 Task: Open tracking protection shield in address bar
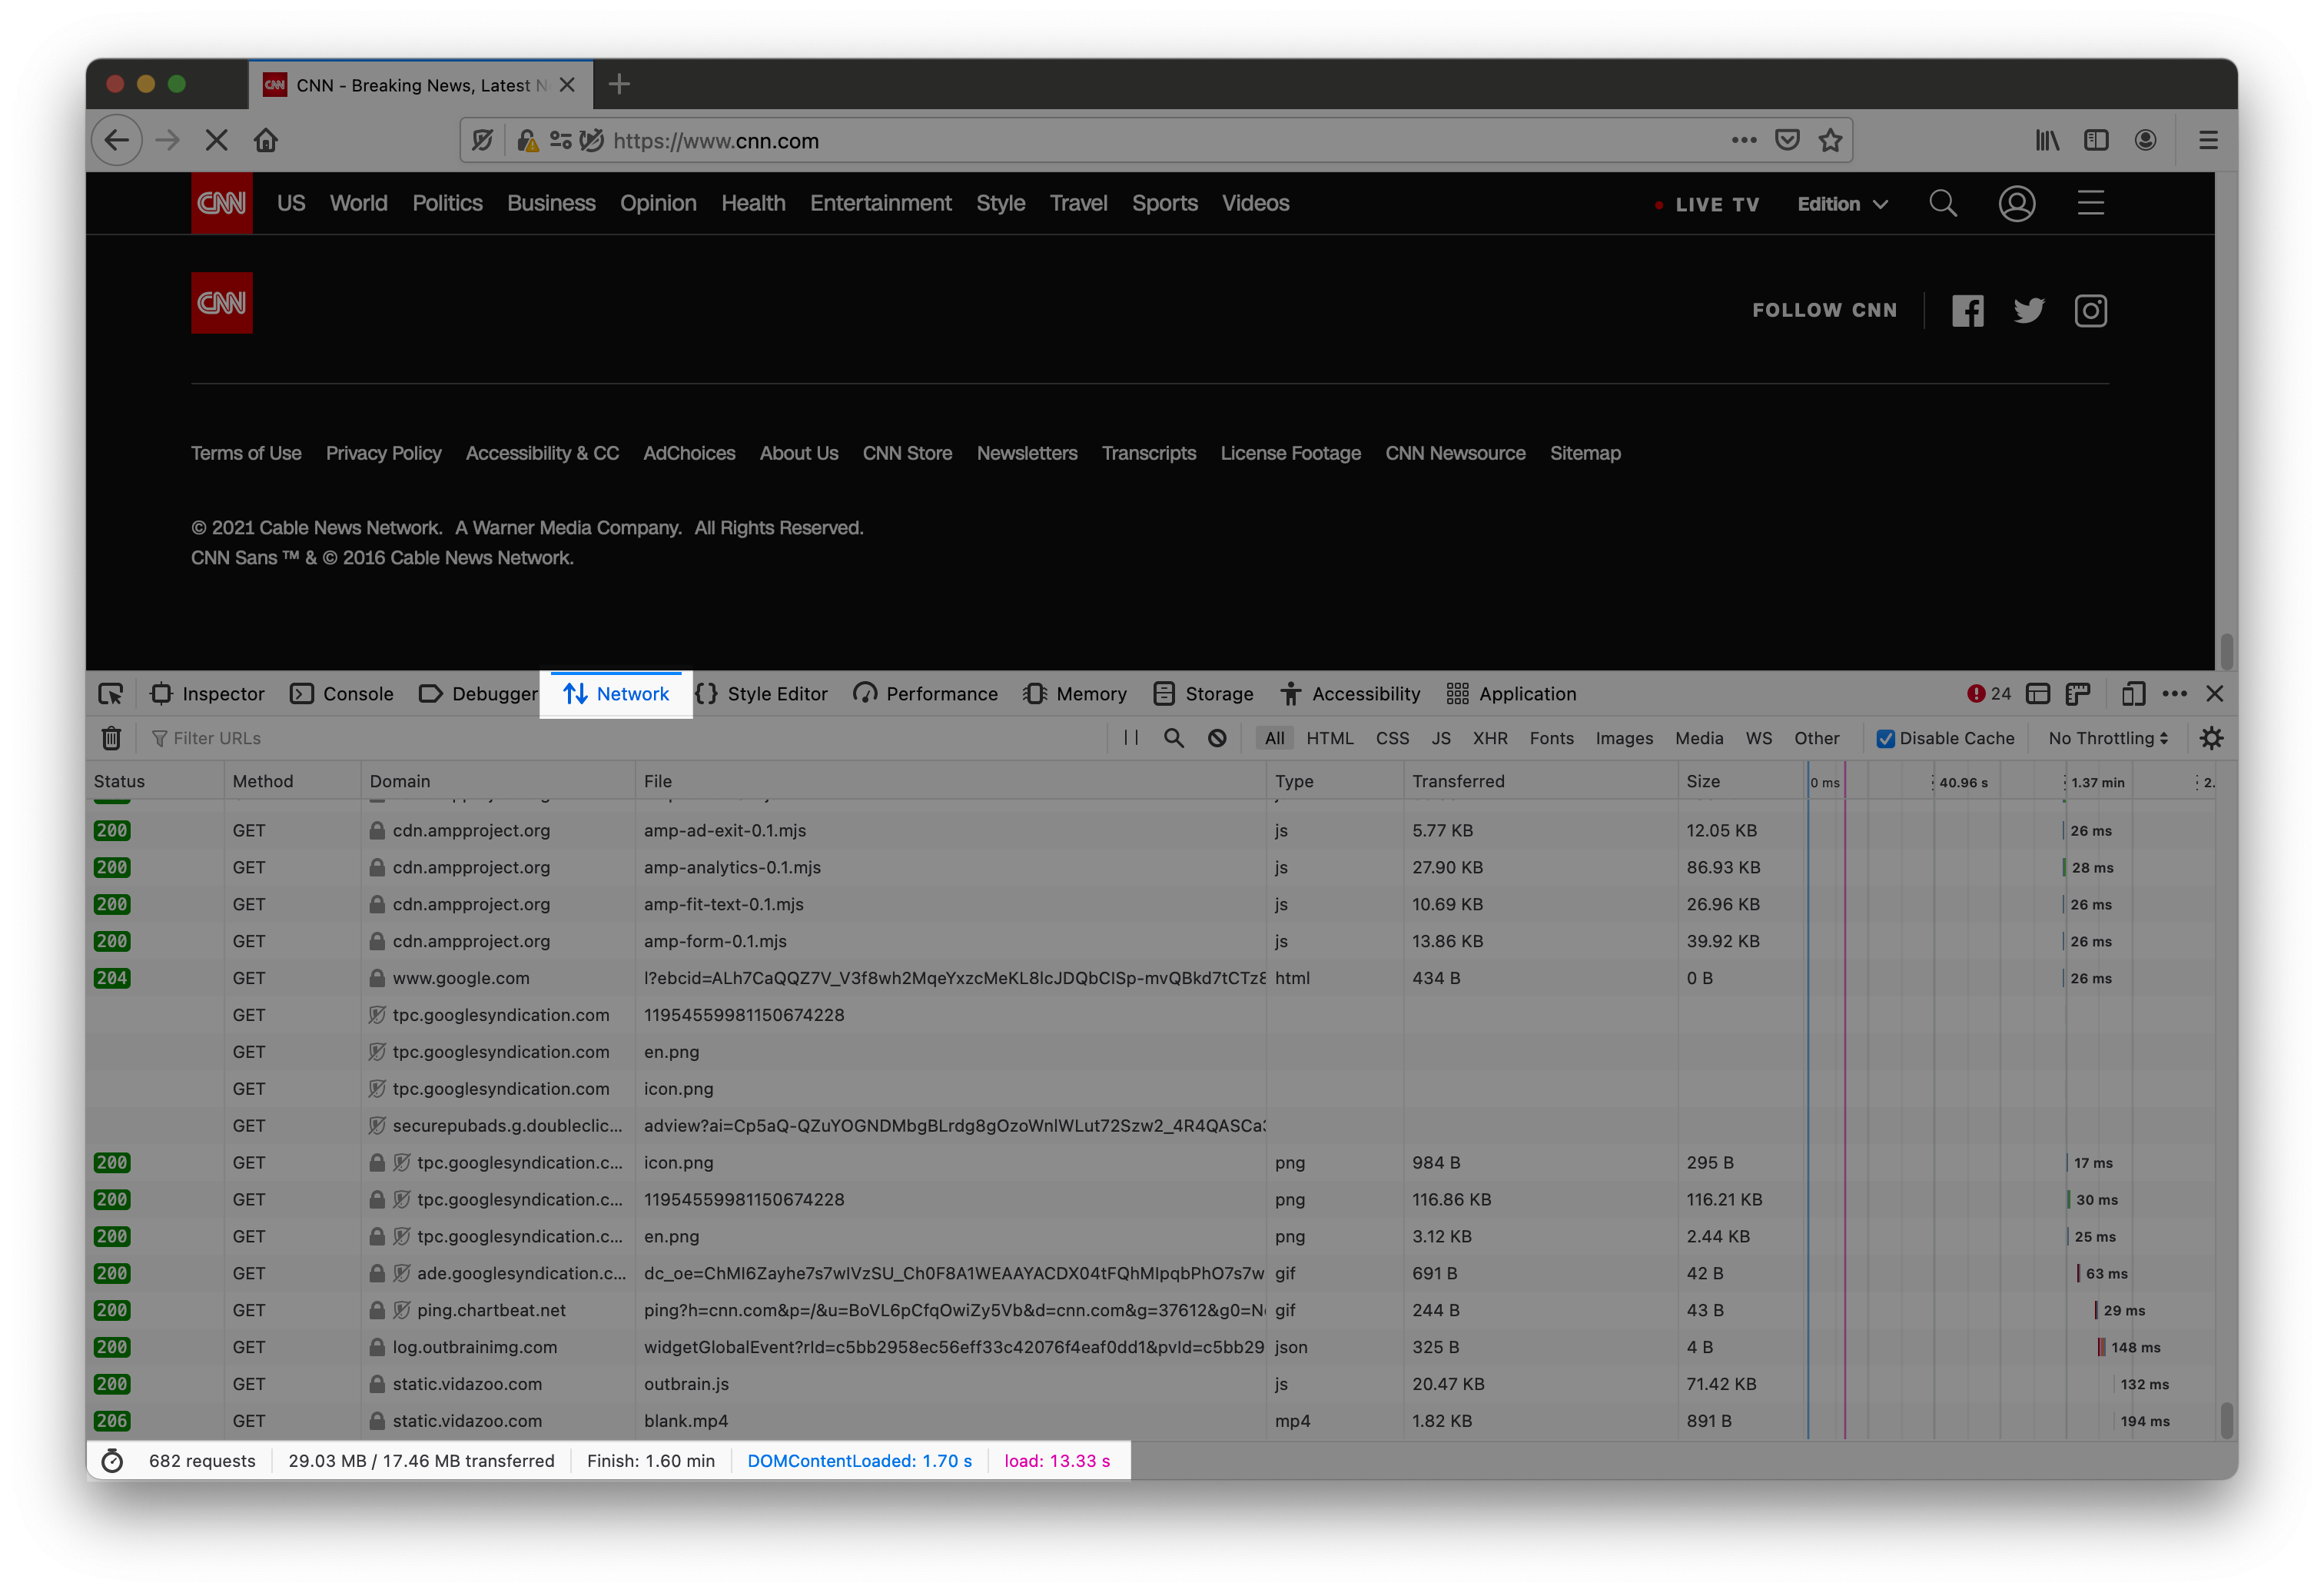[482, 141]
